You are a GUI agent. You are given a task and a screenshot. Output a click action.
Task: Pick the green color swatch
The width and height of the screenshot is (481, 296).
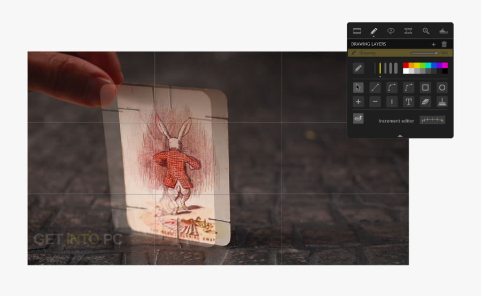pos(422,65)
